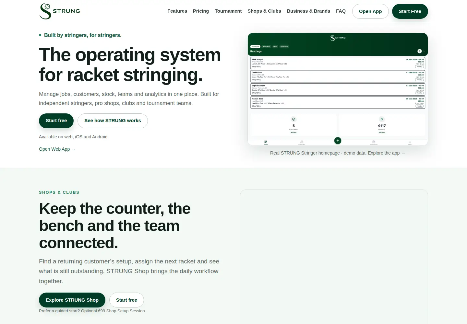The width and height of the screenshot is (467, 324).
Task: Click the STRUNG logo inside the app preview
Action: pyautogui.click(x=338, y=38)
